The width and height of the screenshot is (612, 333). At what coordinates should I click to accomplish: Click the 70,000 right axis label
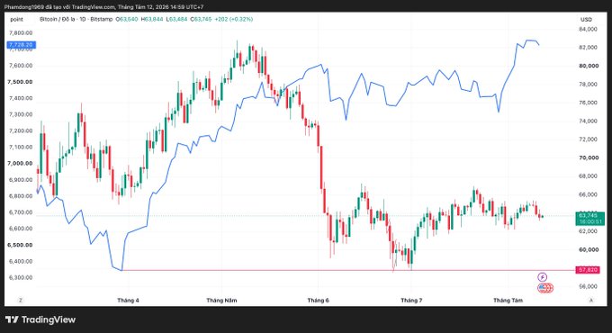tap(589, 157)
